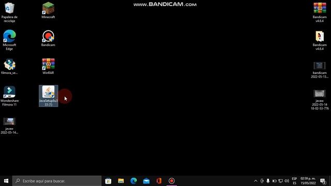The height and width of the screenshot is (186, 331).
Task: Open the volume control icon
Action: point(287,181)
